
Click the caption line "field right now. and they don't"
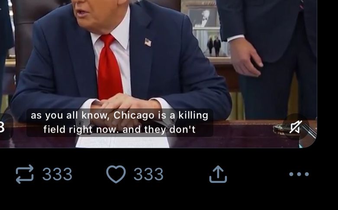[x=119, y=130]
